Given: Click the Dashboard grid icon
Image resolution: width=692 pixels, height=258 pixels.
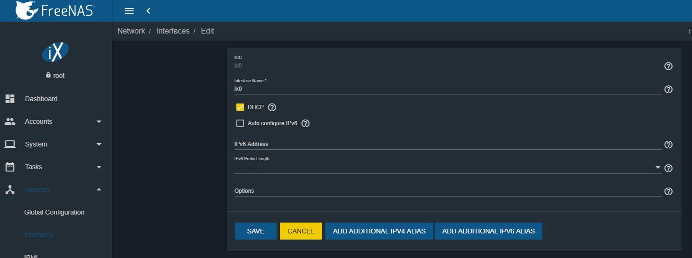Looking at the screenshot, I should (x=10, y=99).
